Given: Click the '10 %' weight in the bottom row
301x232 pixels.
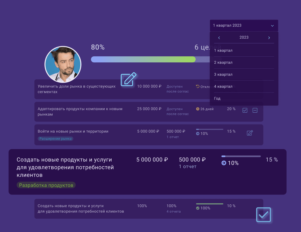Looking at the screenshot, I should [231, 206].
